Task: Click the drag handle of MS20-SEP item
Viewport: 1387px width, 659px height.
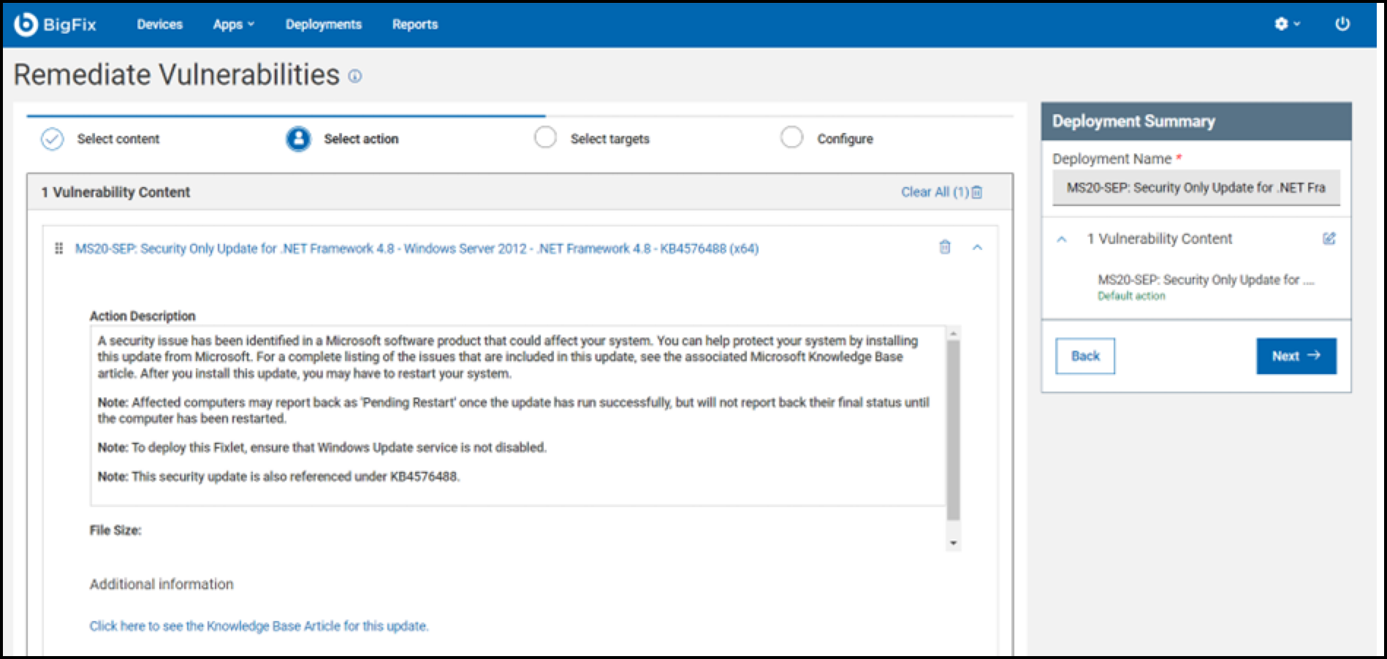Action: point(59,248)
